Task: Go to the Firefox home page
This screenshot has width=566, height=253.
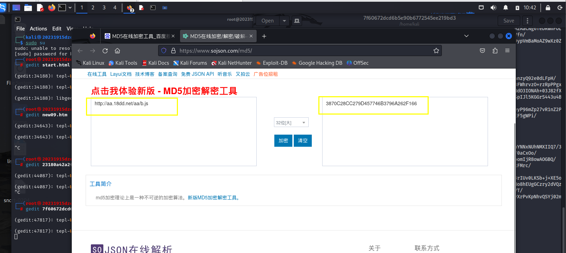Action: [x=118, y=51]
